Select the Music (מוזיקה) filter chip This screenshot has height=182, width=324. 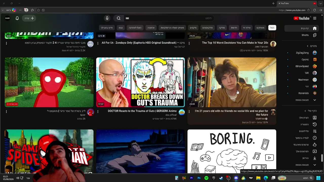(x=222, y=28)
